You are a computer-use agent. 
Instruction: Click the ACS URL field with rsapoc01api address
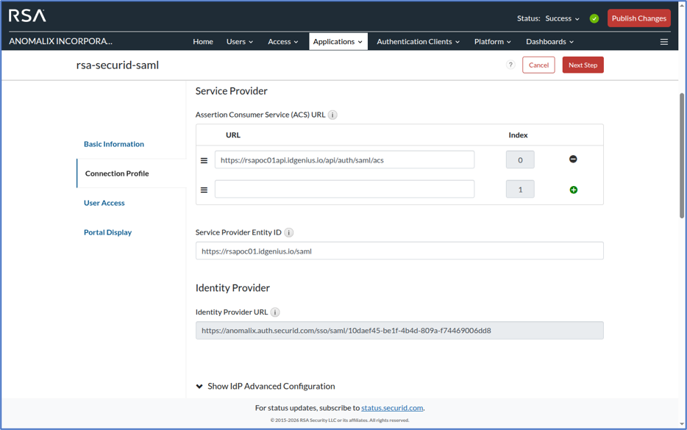point(344,160)
